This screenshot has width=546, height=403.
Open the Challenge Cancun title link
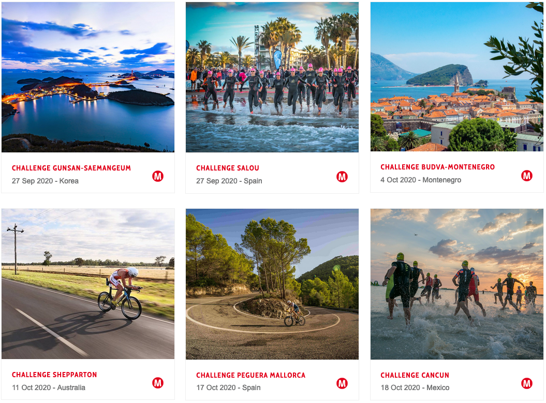tap(415, 375)
